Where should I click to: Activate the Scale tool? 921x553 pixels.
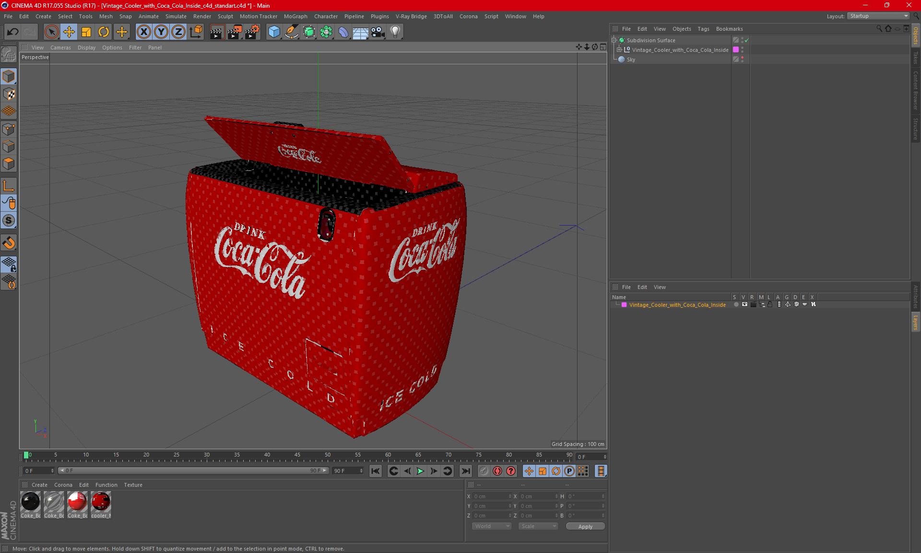pyautogui.click(x=86, y=32)
